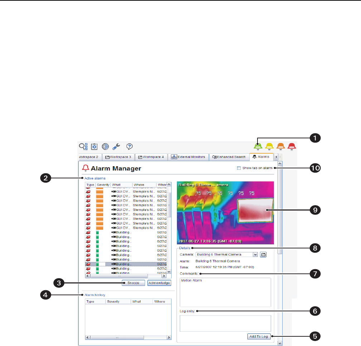Snooze the selected alarm
The width and height of the screenshot is (361, 346).
point(133,283)
